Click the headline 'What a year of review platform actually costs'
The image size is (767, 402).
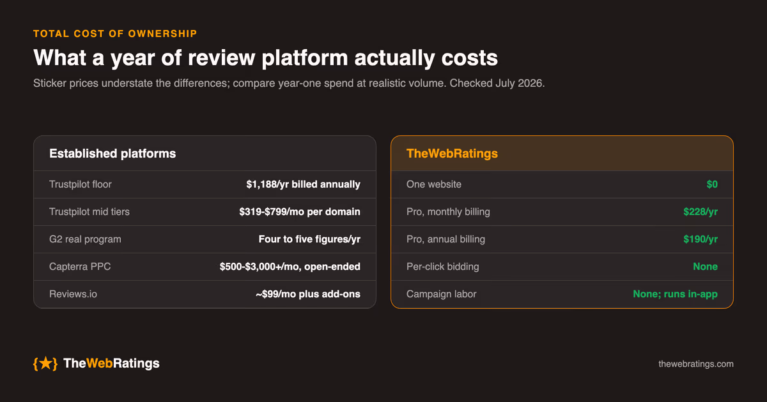265,58
